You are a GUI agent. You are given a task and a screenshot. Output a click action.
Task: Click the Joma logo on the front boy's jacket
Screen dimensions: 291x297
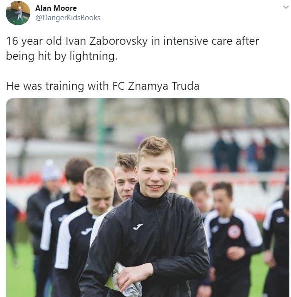(138, 226)
